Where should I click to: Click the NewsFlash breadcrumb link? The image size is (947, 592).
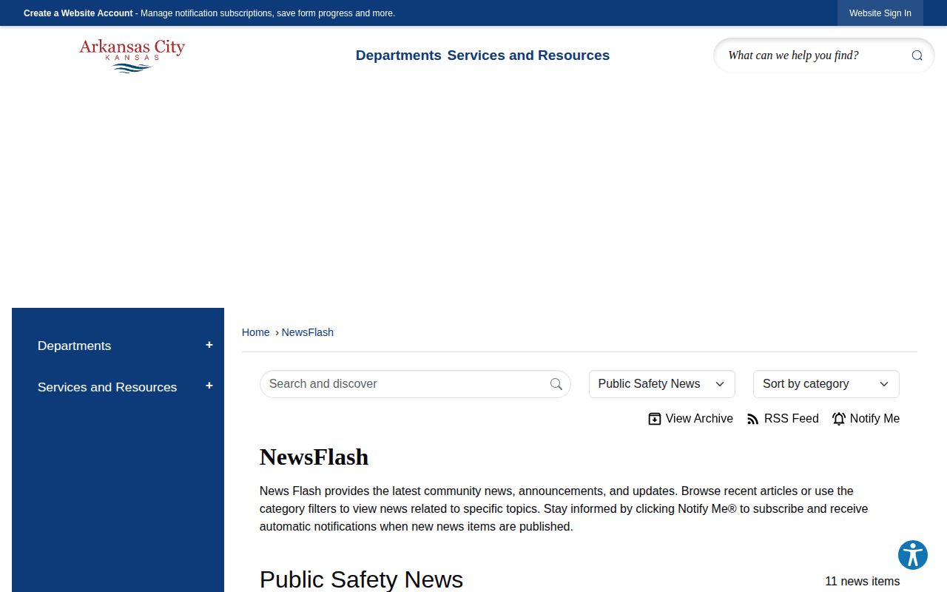(308, 332)
